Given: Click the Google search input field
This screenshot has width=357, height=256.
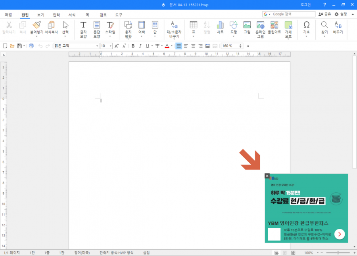Looking at the screenshot, I should coord(293,14).
